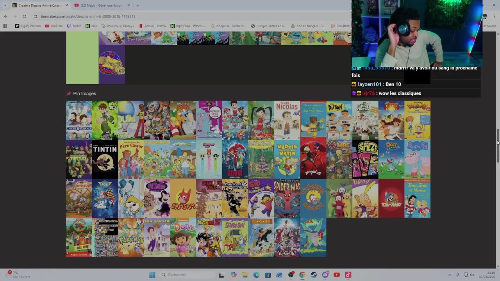Pick the Dora image
The image size is (500, 281).
point(183,237)
